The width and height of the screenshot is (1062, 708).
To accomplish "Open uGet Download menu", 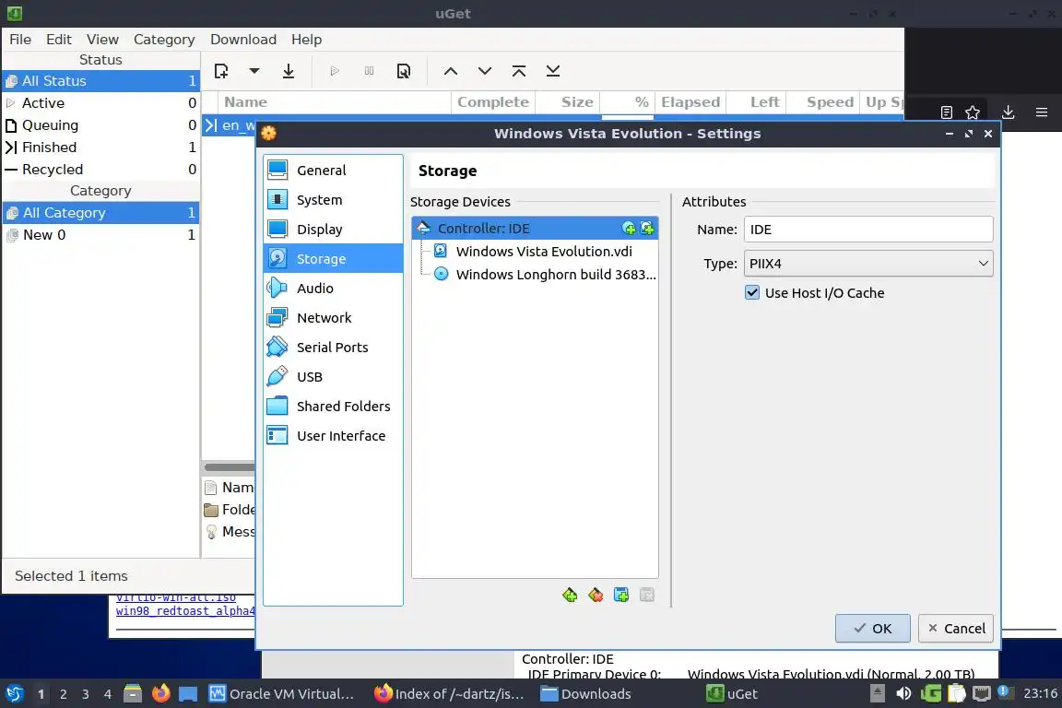I will click(243, 40).
